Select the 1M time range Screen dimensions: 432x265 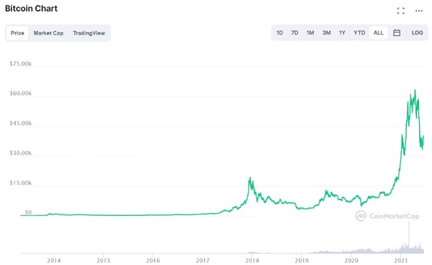[310, 33]
